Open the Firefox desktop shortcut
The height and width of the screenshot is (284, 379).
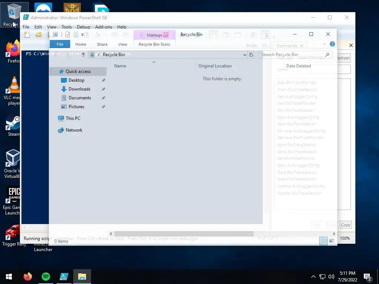click(x=12, y=52)
